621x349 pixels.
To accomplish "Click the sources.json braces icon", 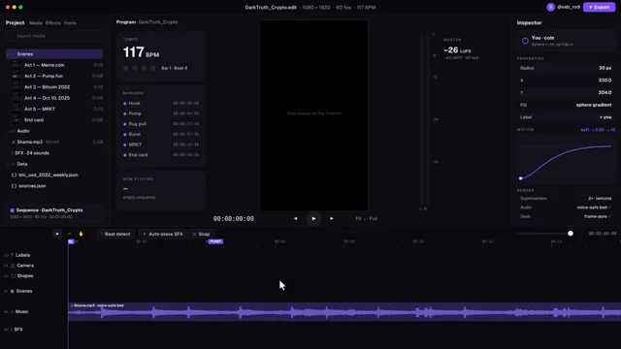I will (x=14, y=186).
